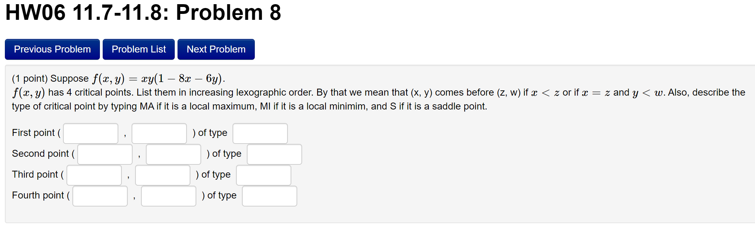Click the second point y-coordinate field

click(x=173, y=154)
